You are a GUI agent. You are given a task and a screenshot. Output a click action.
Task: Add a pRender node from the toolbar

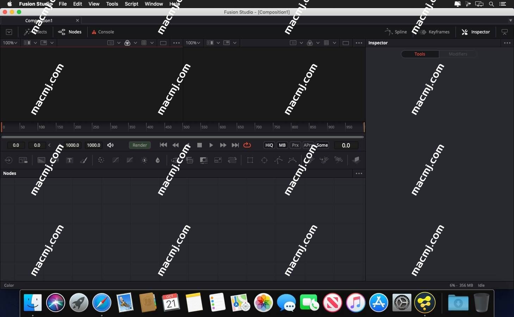pos(339,160)
